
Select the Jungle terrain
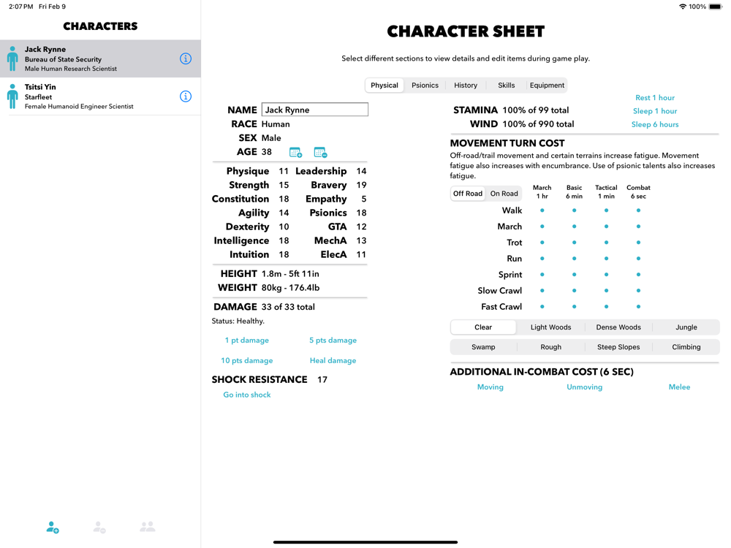click(x=686, y=327)
